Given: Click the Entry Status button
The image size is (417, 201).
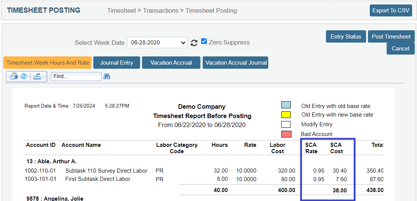Looking at the screenshot, I should click(346, 37).
